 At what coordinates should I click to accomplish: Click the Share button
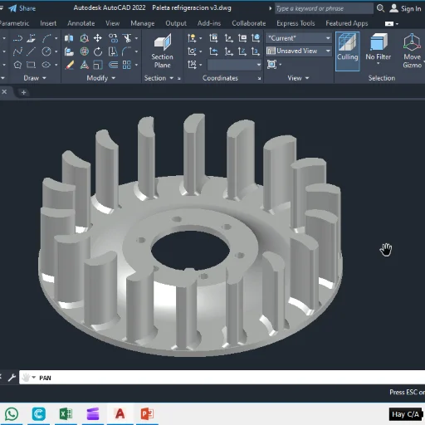(x=22, y=8)
